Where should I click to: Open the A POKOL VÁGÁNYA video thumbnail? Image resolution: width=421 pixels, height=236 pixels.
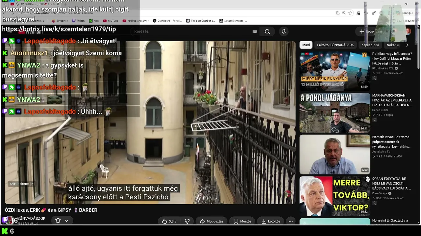pos(335,113)
